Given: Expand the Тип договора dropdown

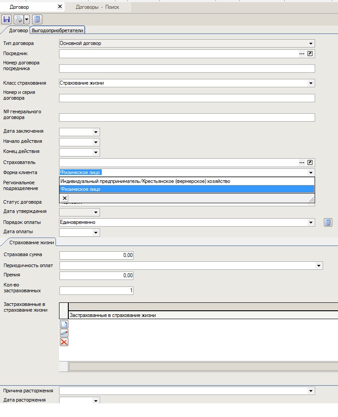Looking at the screenshot, I should click(x=311, y=44).
